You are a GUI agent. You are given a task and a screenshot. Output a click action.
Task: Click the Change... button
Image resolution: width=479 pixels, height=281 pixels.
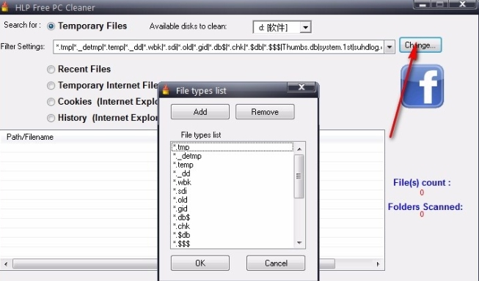point(420,45)
